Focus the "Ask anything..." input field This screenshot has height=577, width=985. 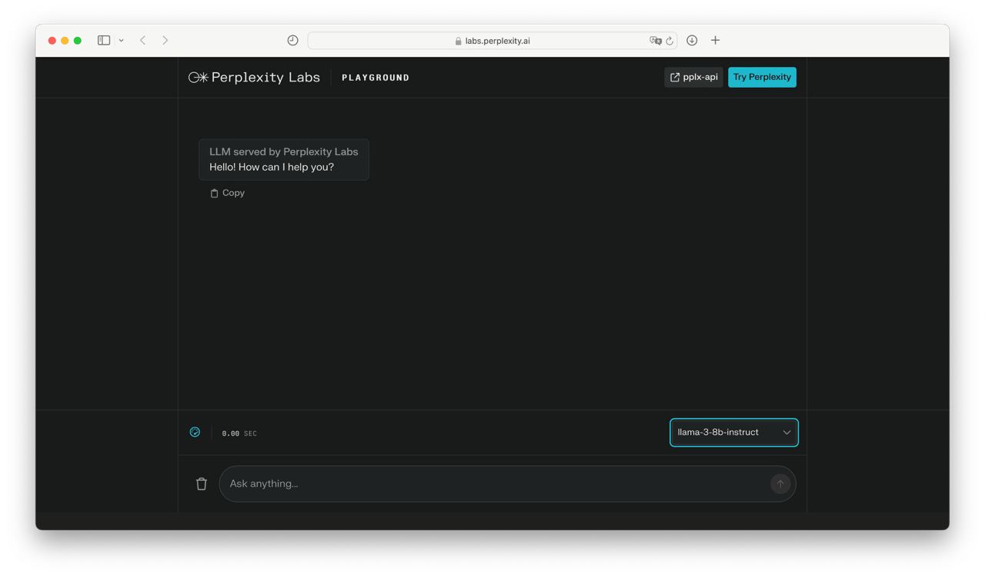tap(492, 483)
